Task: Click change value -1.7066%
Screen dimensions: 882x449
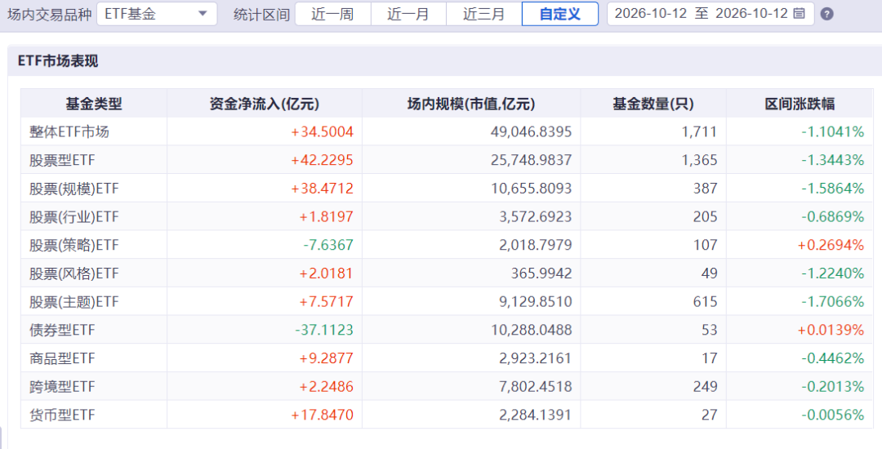Action: [x=832, y=302]
